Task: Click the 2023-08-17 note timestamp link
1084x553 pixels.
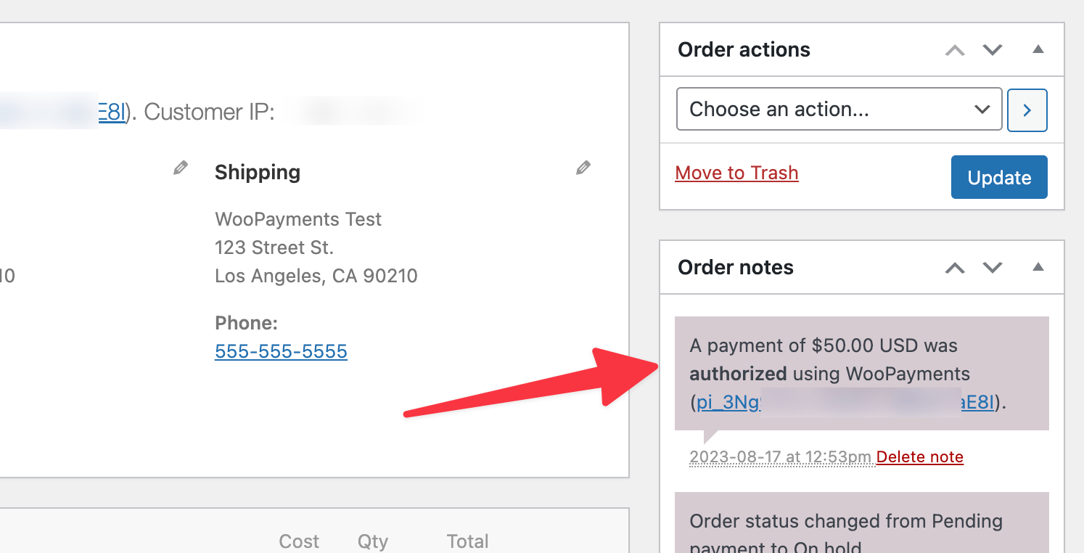Action: [x=780, y=456]
